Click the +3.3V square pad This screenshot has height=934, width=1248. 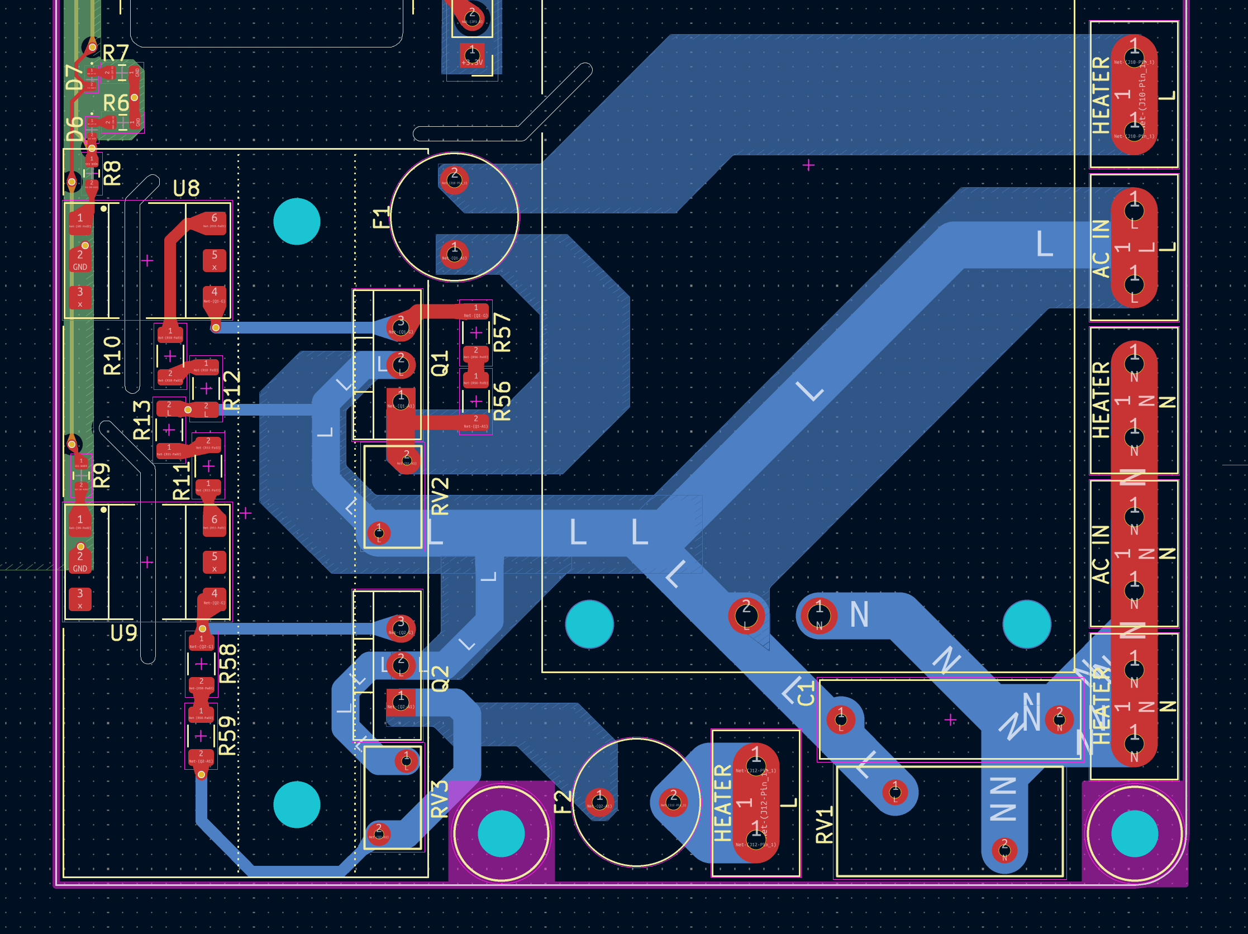click(471, 56)
